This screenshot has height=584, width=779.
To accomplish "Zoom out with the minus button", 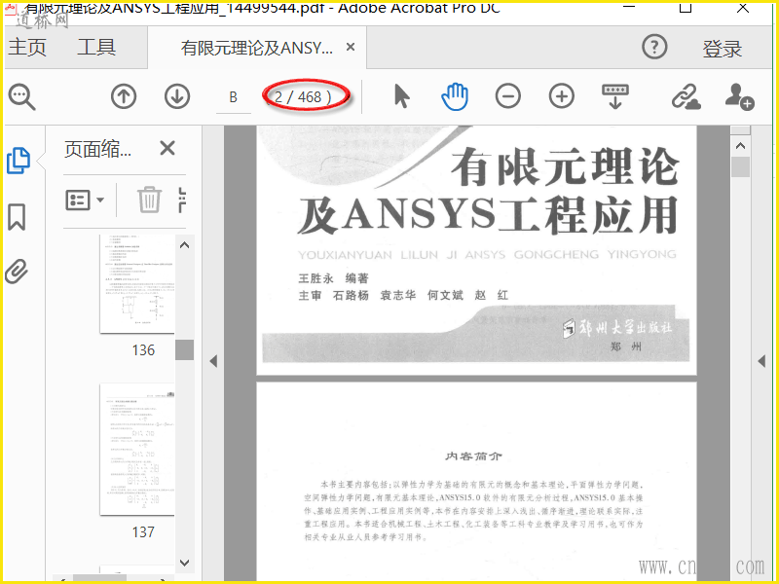I will [507, 96].
